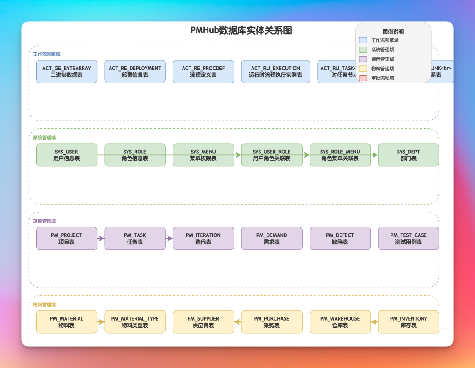Click the SYS_USER entity box

point(67,155)
